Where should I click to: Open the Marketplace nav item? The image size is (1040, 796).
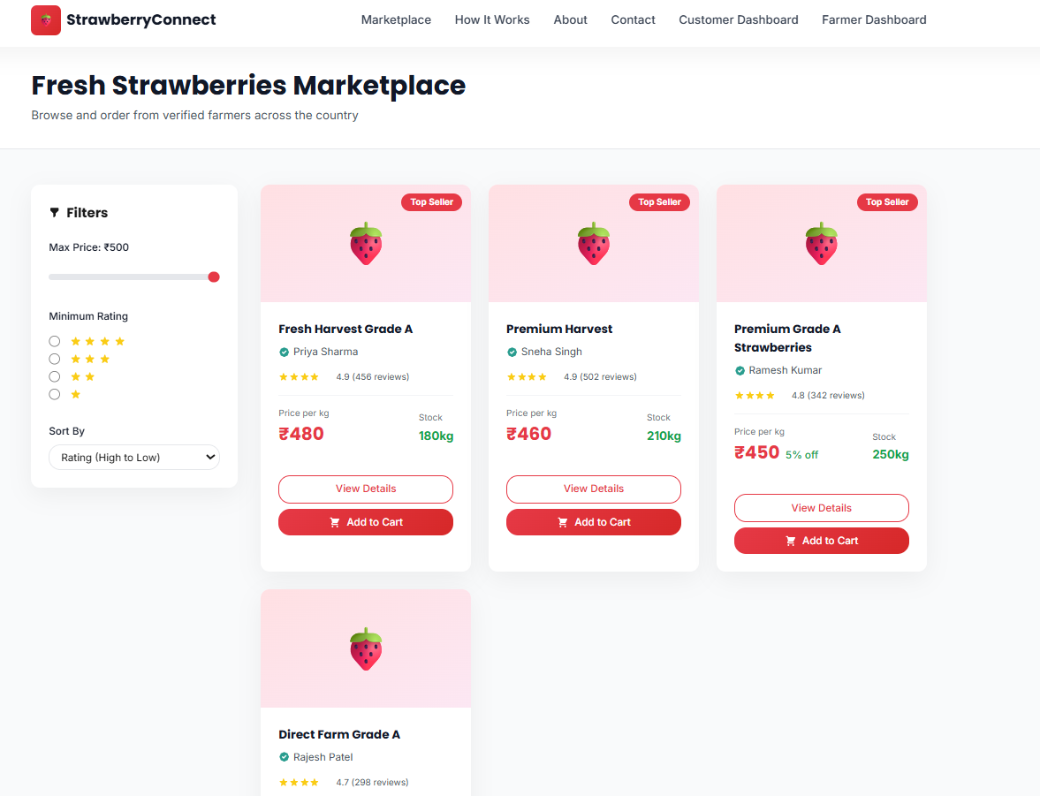point(396,19)
